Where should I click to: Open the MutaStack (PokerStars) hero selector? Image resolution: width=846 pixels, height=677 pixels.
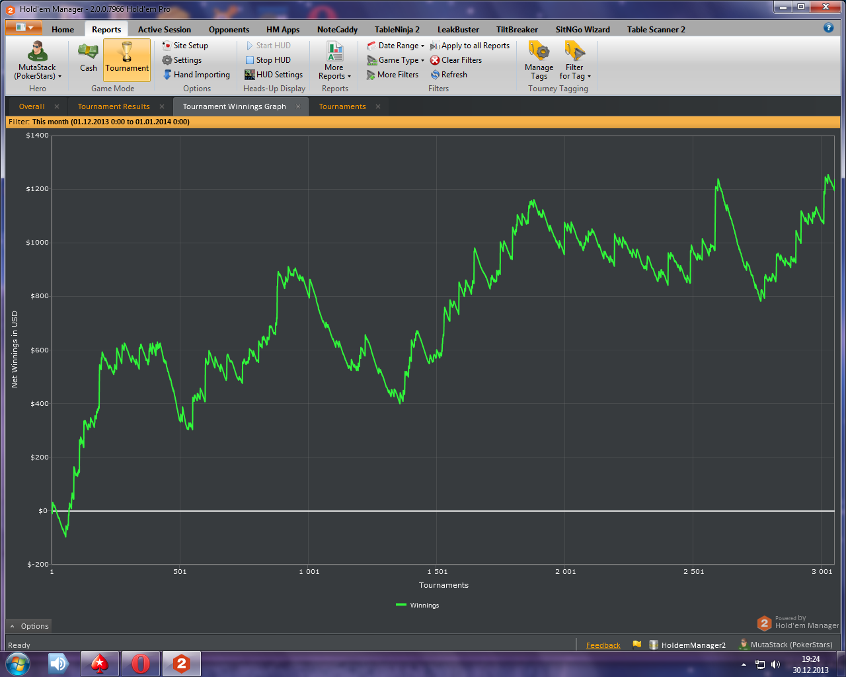pos(38,61)
